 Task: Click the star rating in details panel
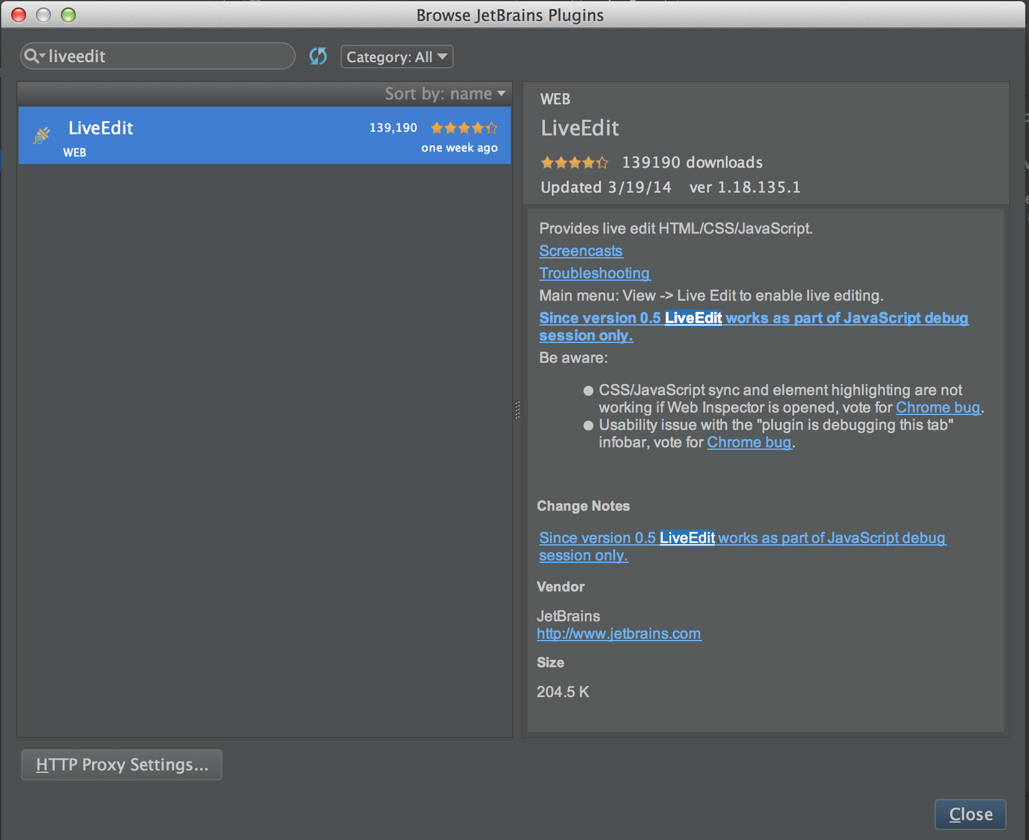point(575,163)
